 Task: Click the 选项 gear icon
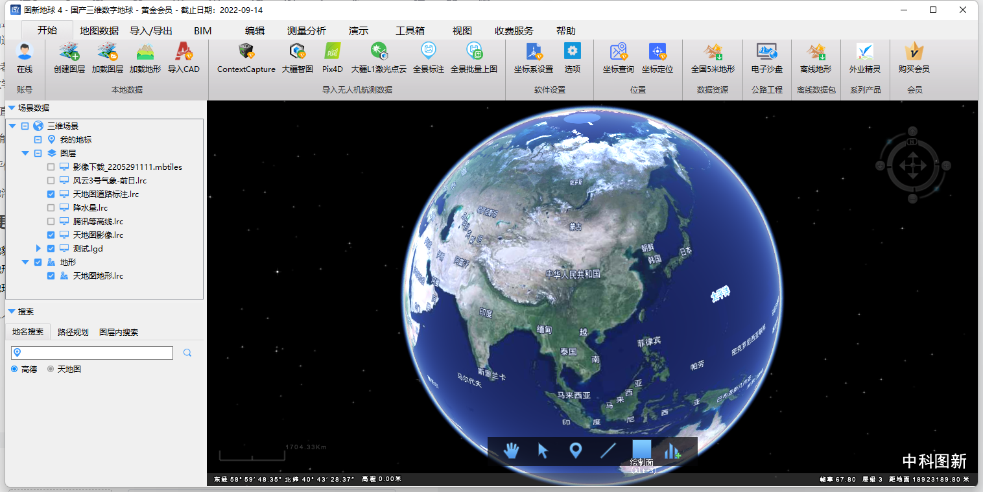[x=573, y=51]
